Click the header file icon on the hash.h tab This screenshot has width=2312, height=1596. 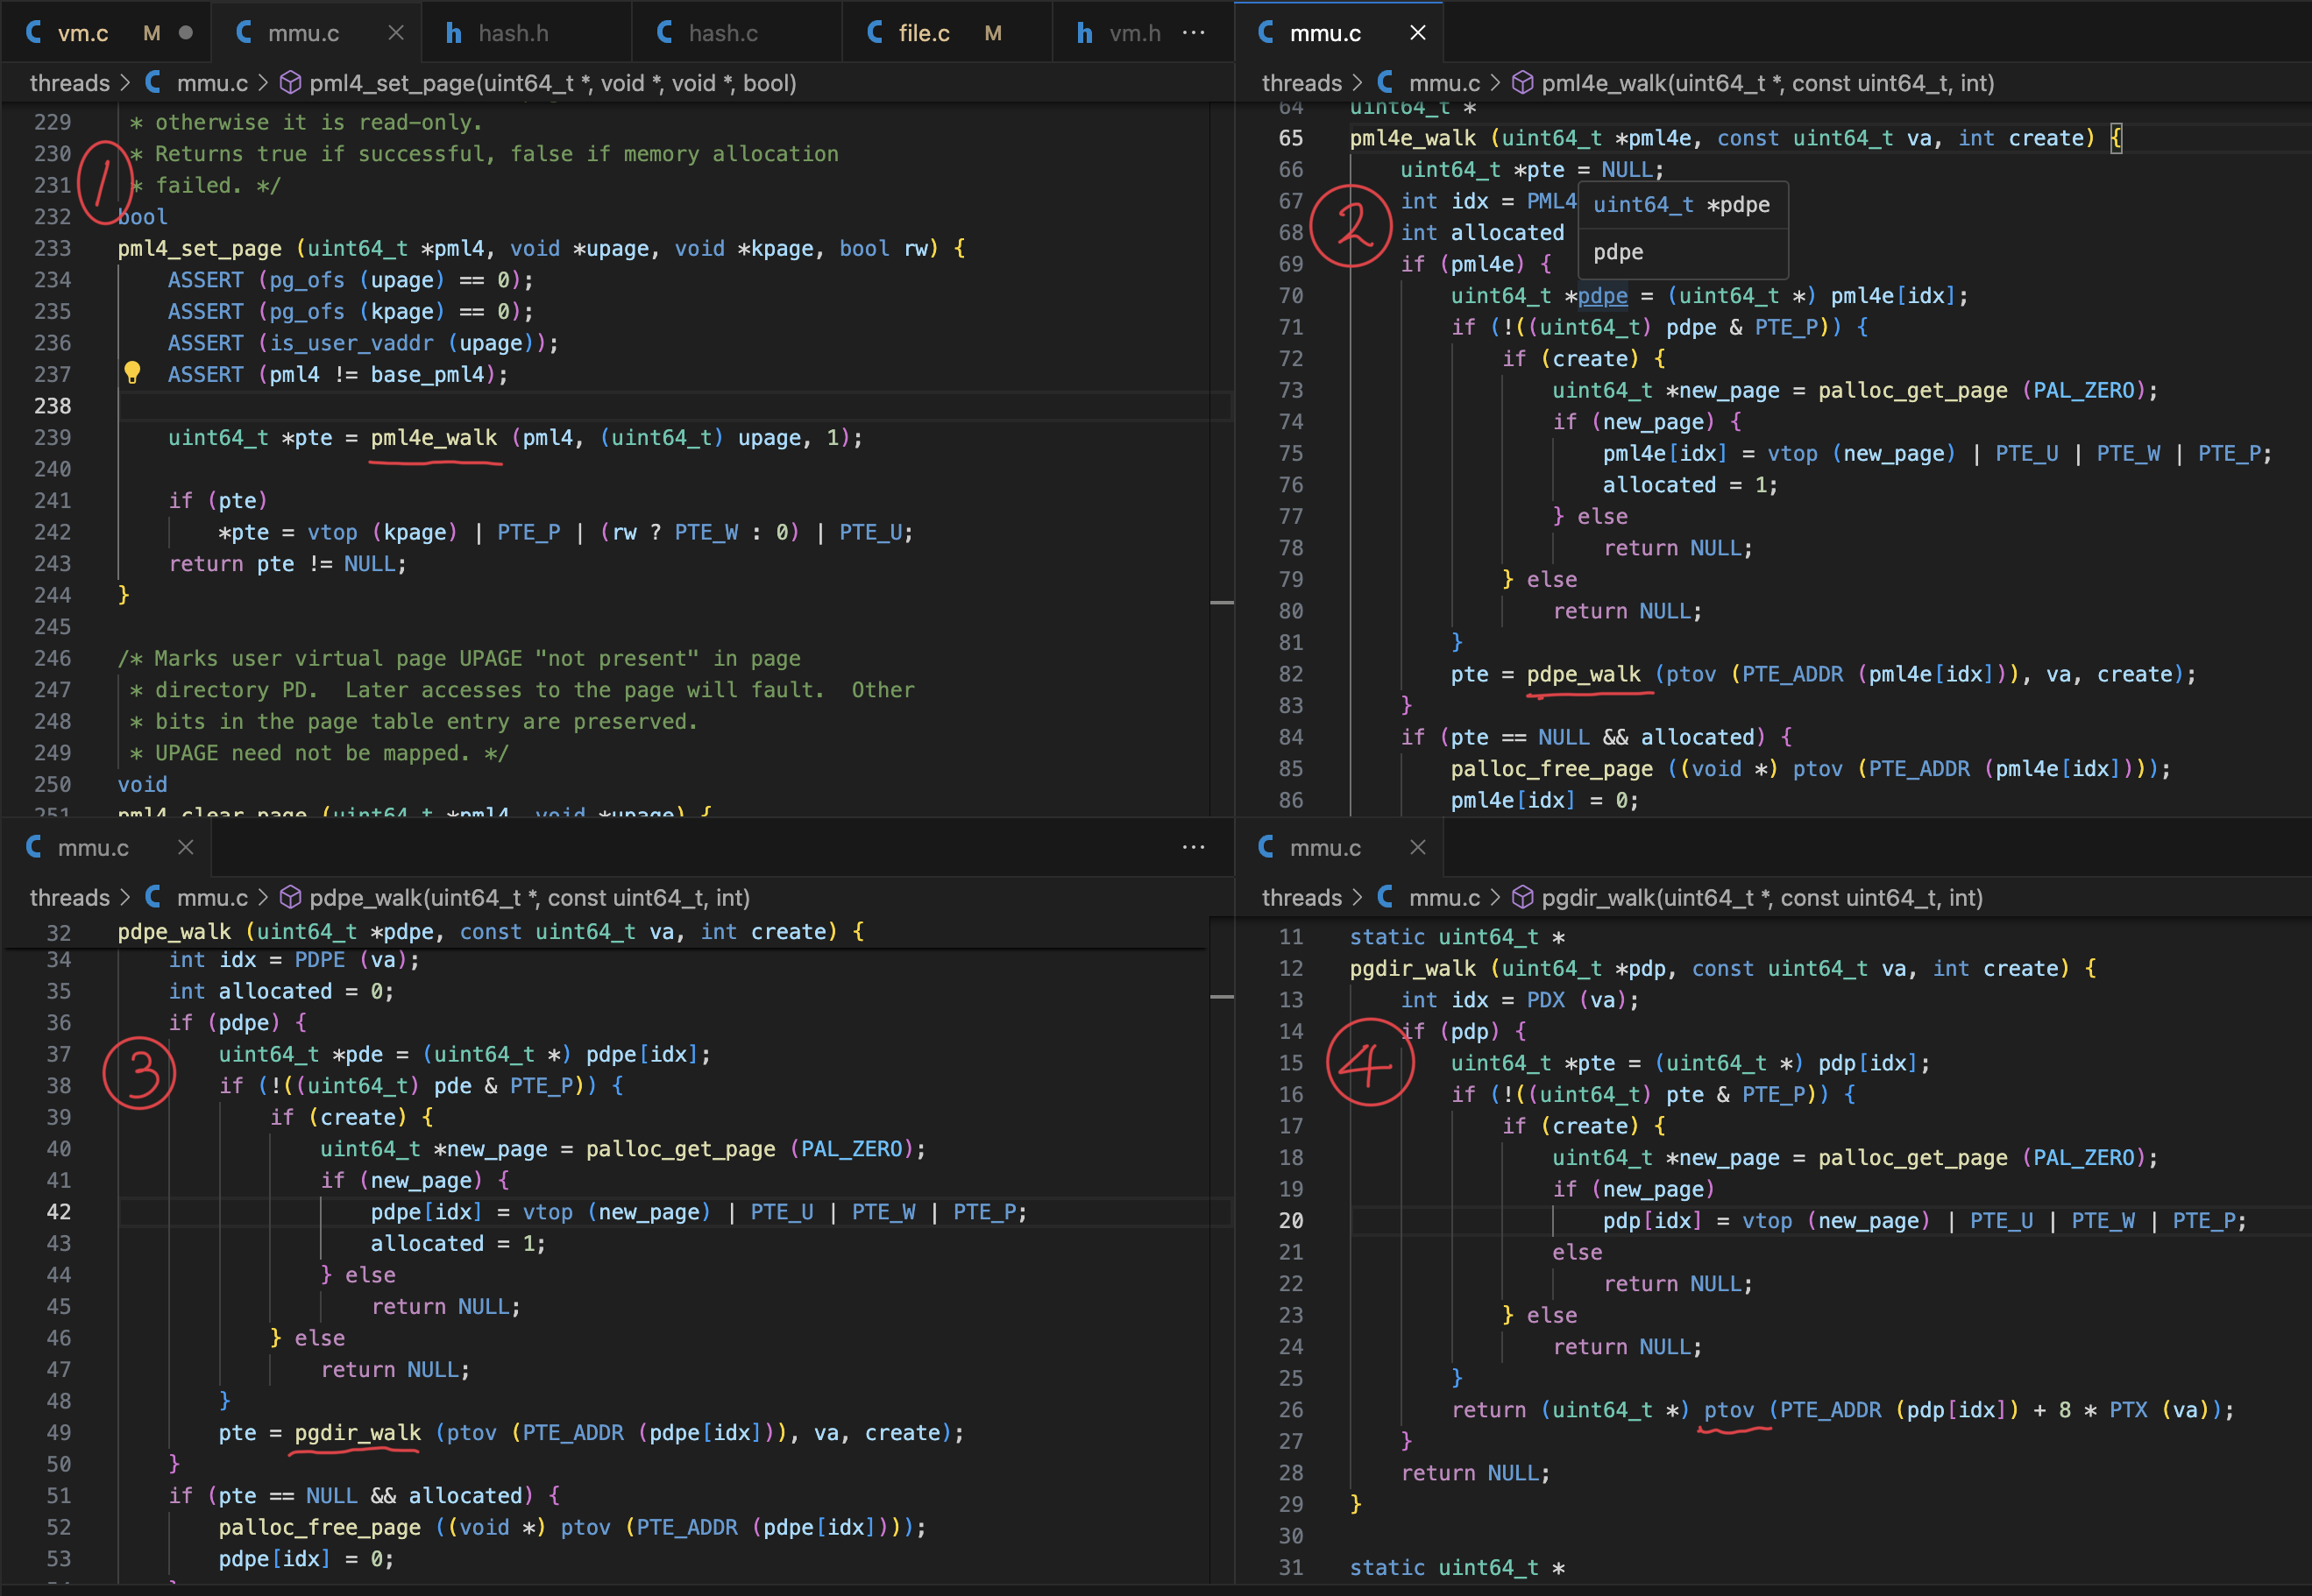tap(454, 33)
